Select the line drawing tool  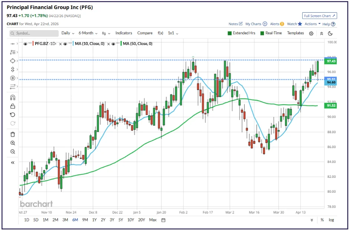(x=13, y=44)
